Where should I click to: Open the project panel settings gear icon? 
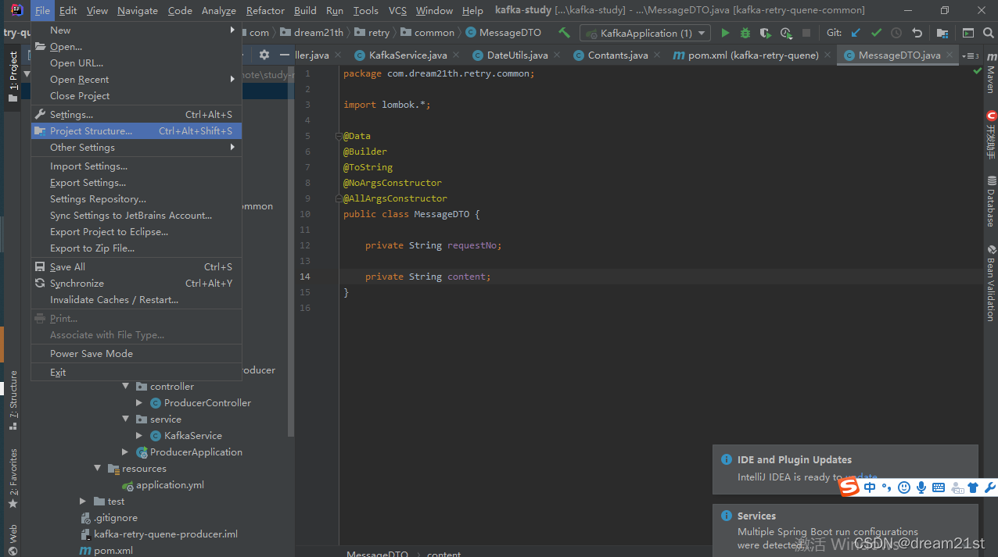coord(264,55)
